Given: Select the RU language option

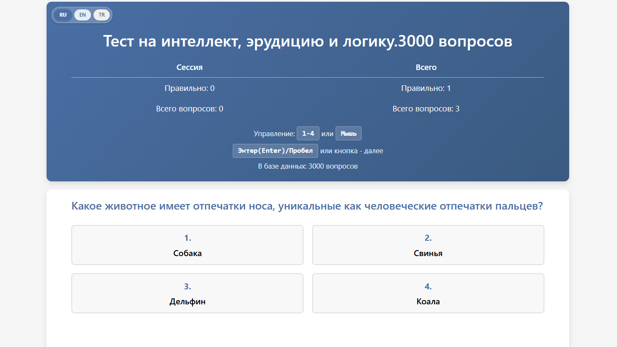Looking at the screenshot, I should (x=63, y=15).
